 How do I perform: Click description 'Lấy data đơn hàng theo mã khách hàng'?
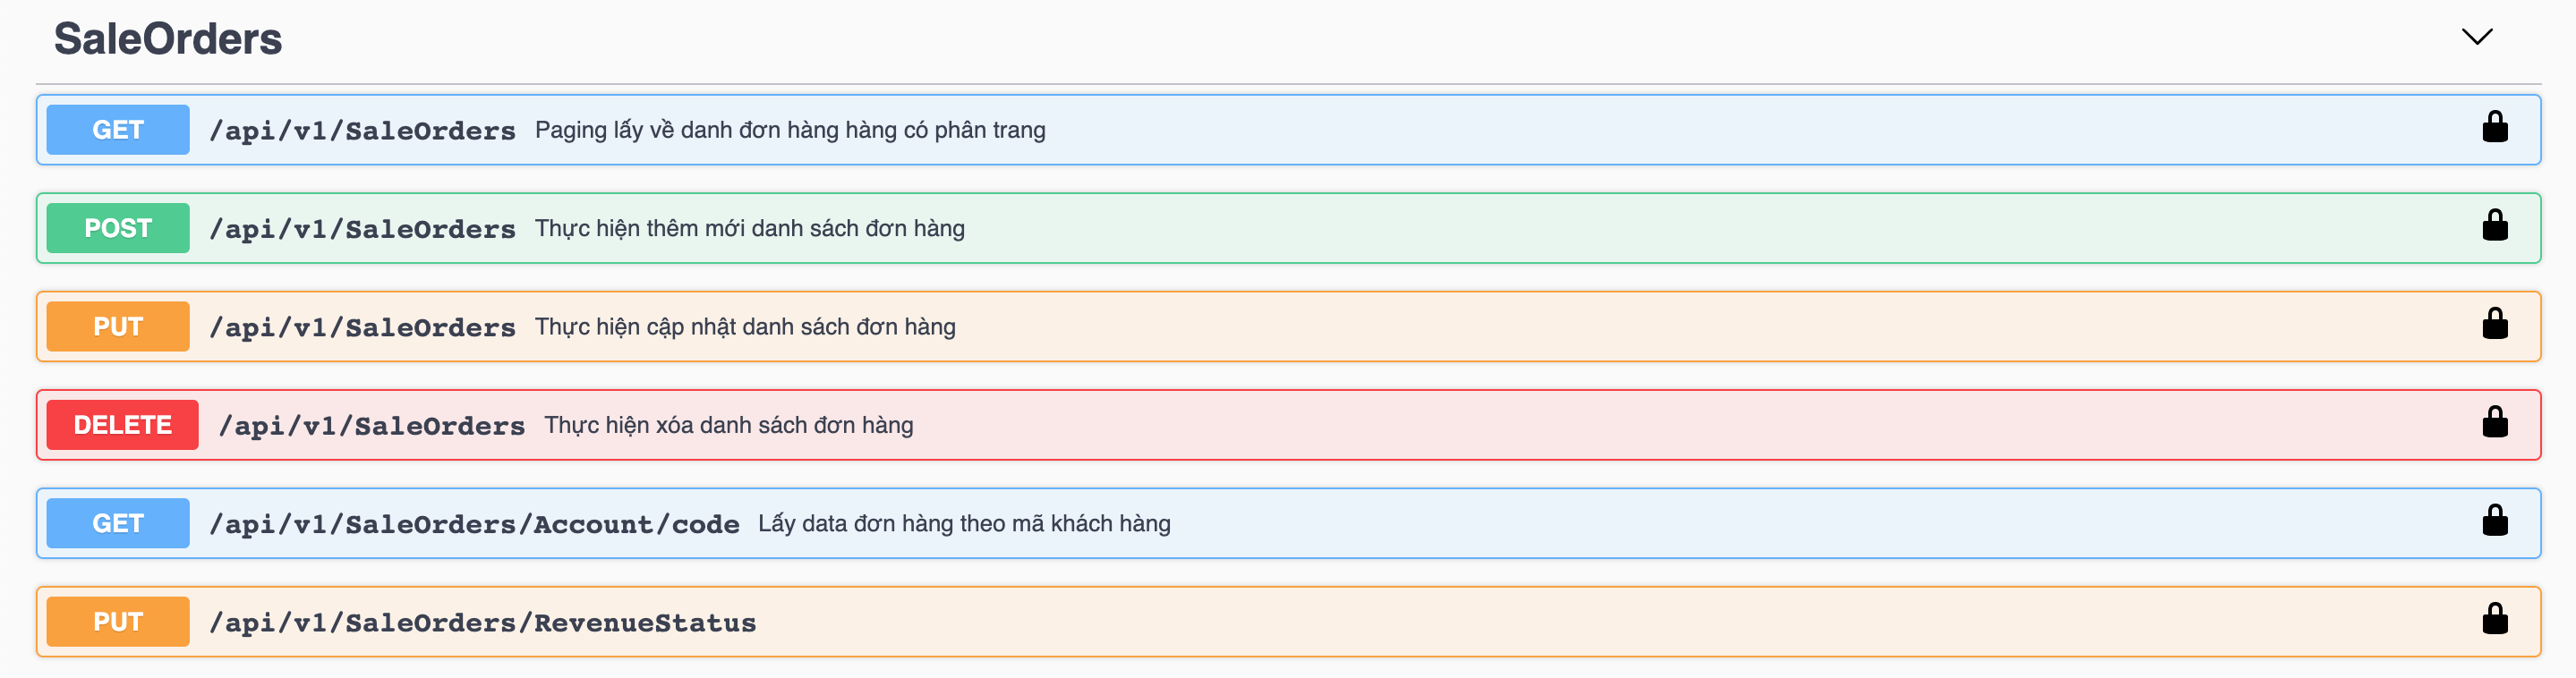[964, 524]
